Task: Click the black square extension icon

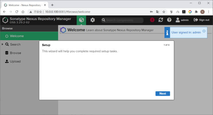Action: point(184,12)
